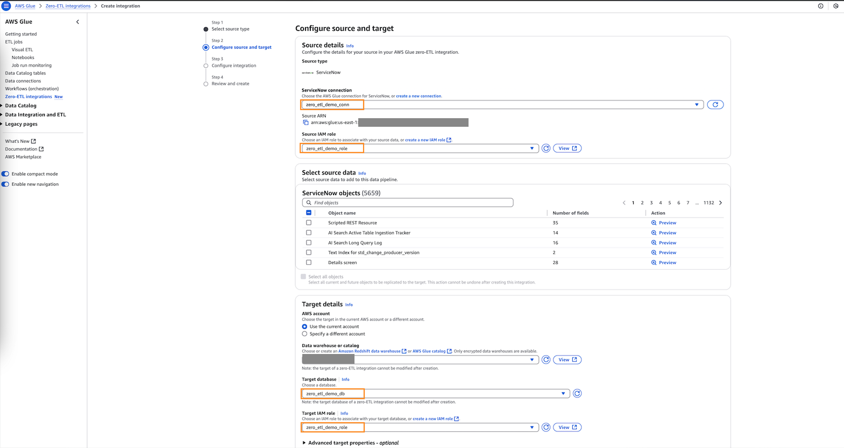
Task: Expand Advanced target properties section
Action: (x=350, y=443)
